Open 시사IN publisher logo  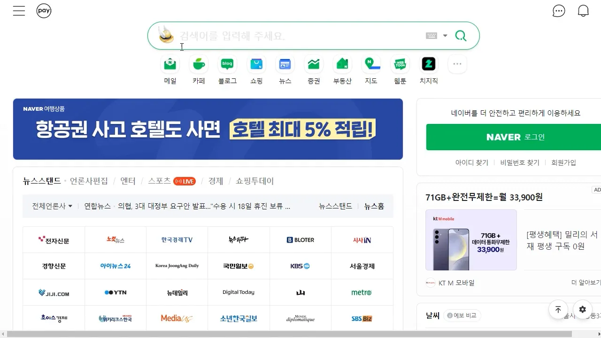tap(362, 240)
